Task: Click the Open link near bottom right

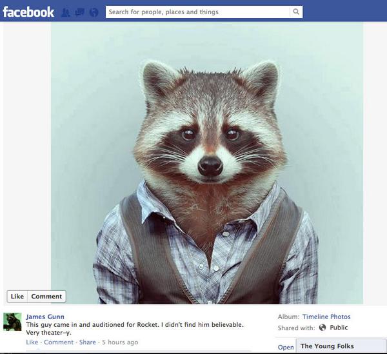Action: pos(286,348)
